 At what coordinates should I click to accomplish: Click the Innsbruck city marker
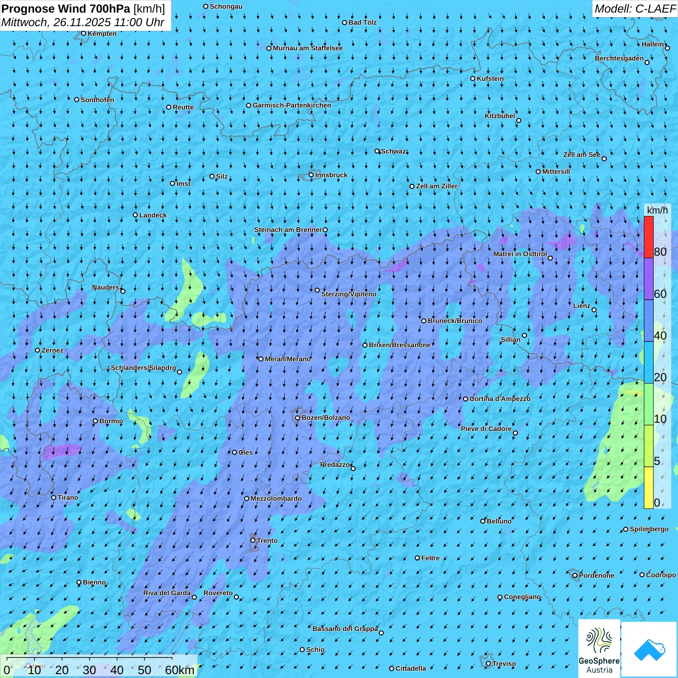[x=311, y=175]
